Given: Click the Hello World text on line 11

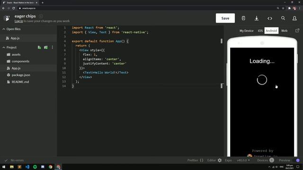Looking at the screenshot, I should pyautogui.click(x=105, y=73).
